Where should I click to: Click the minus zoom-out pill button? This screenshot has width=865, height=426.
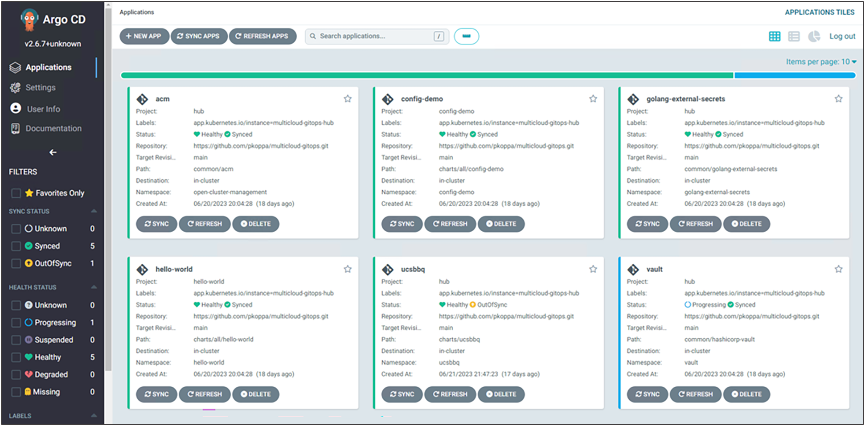click(x=467, y=37)
